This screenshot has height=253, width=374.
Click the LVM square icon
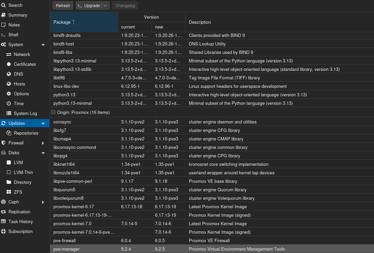[9, 162]
